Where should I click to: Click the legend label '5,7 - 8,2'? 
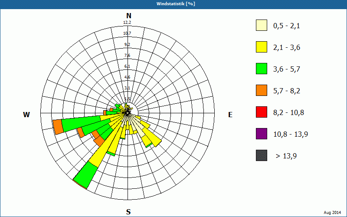pos(287,91)
